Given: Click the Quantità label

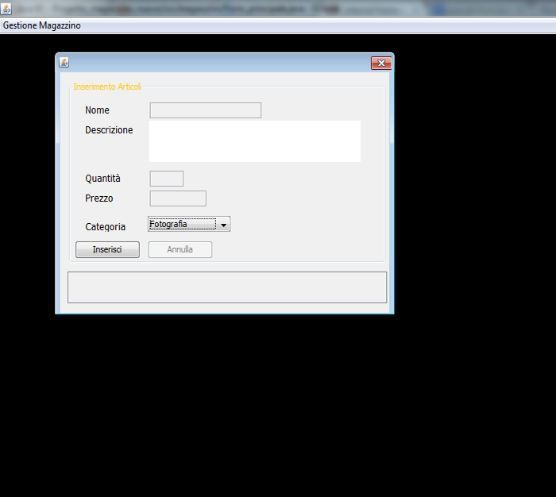Looking at the screenshot, I should point(102,179).
